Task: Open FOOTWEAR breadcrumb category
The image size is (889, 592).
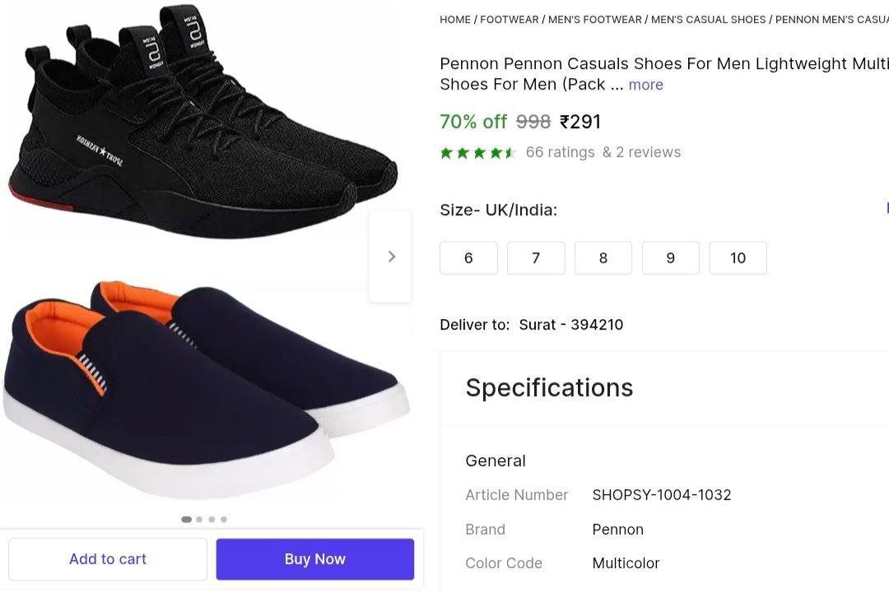Action: (510, 19)
